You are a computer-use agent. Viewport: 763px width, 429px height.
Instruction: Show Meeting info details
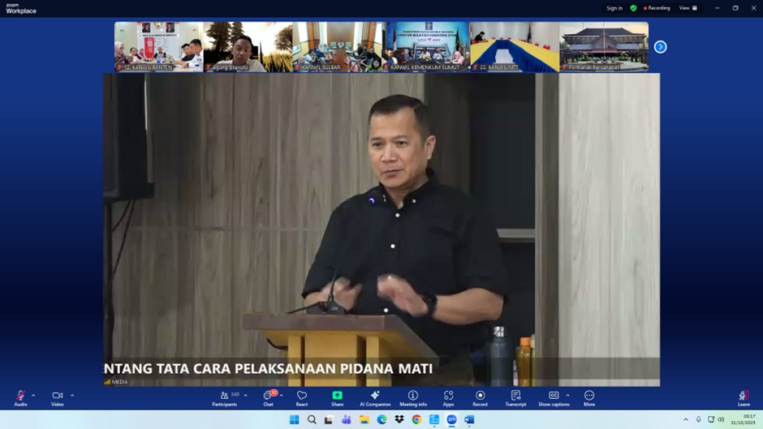(x=412, y=397)
